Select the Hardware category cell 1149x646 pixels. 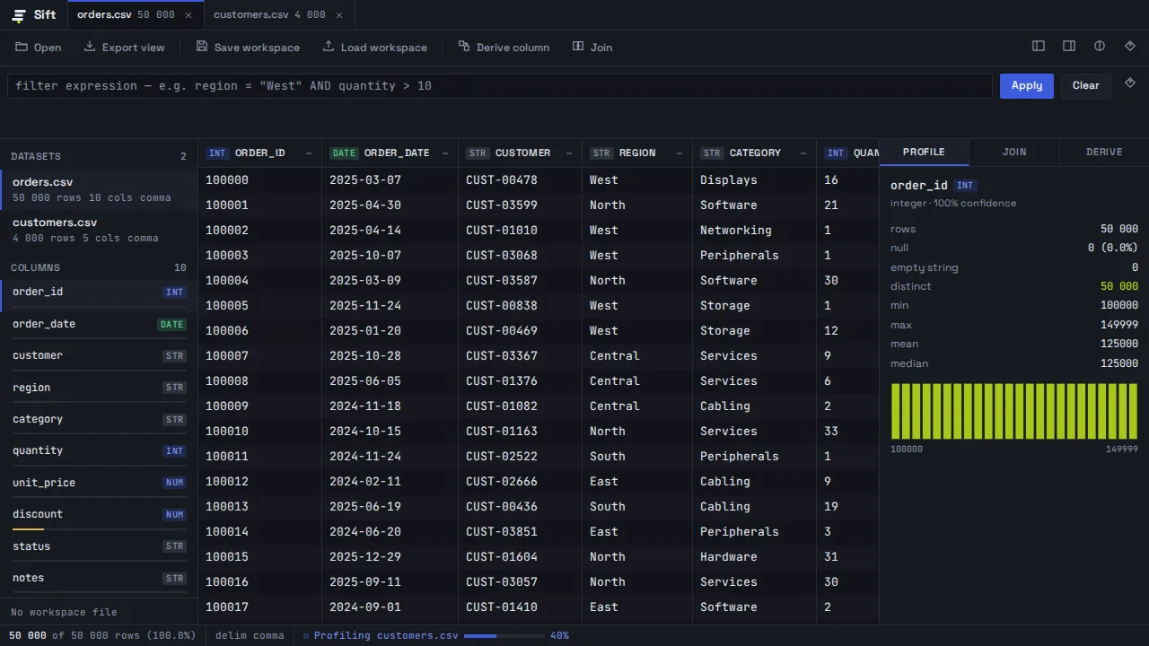click(754, 556)
